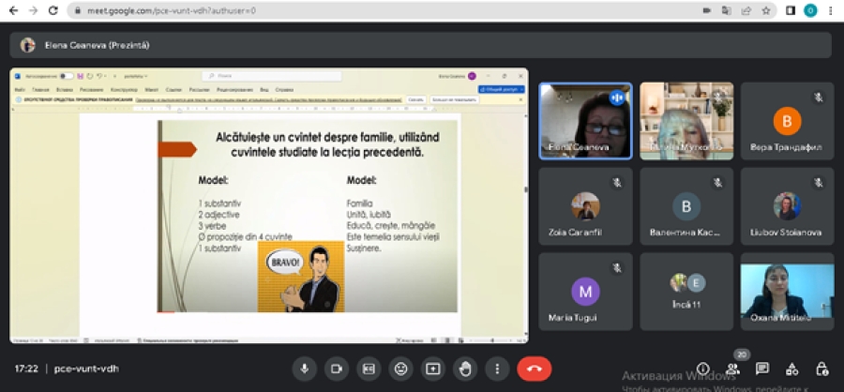The image size is (844, 392).
Task: Show the participants list panel
Action: coord(732,369)
